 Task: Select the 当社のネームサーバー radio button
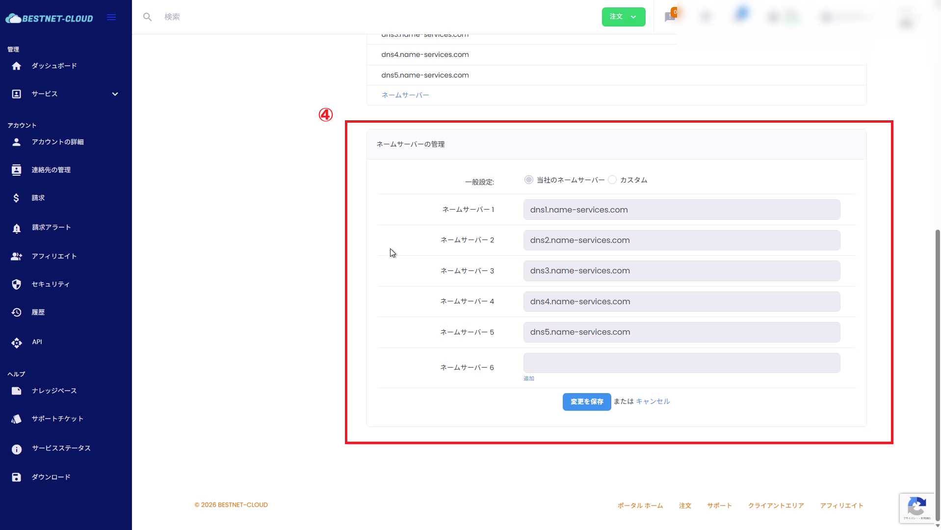(528, 180)
